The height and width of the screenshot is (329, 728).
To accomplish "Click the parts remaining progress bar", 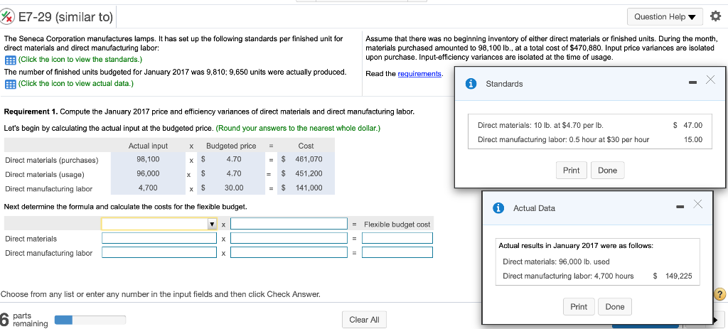I will coord(90,320).
